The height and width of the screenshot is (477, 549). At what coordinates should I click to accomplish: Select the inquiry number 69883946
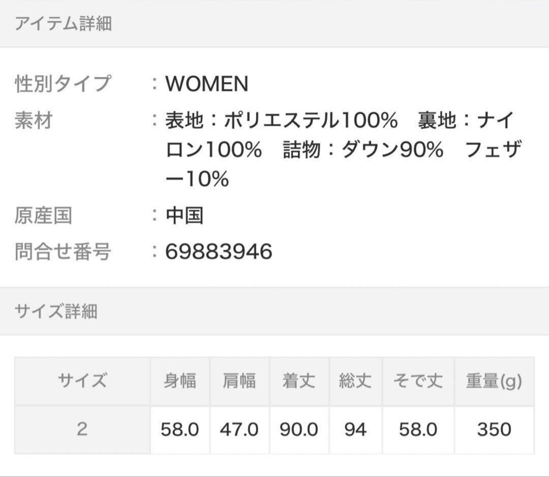(219, 252)
